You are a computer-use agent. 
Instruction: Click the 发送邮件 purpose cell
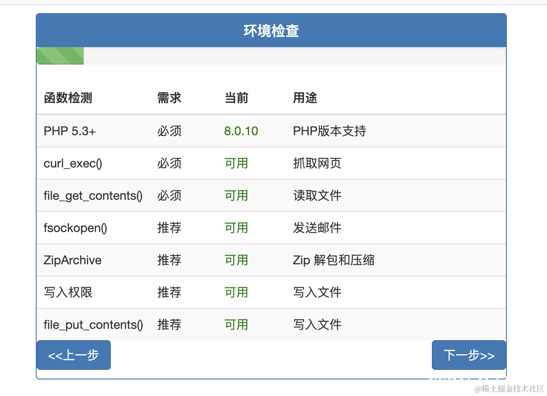pyautogui.click(x=317, y=228)
